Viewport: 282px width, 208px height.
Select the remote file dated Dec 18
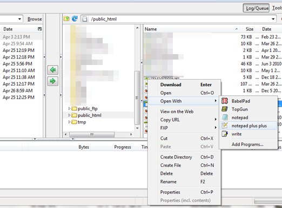click(x=212, y=77)
